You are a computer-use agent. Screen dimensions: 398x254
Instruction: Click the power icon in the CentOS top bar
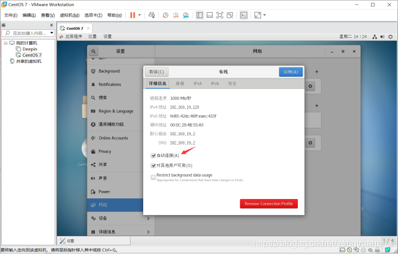point(391,37)
